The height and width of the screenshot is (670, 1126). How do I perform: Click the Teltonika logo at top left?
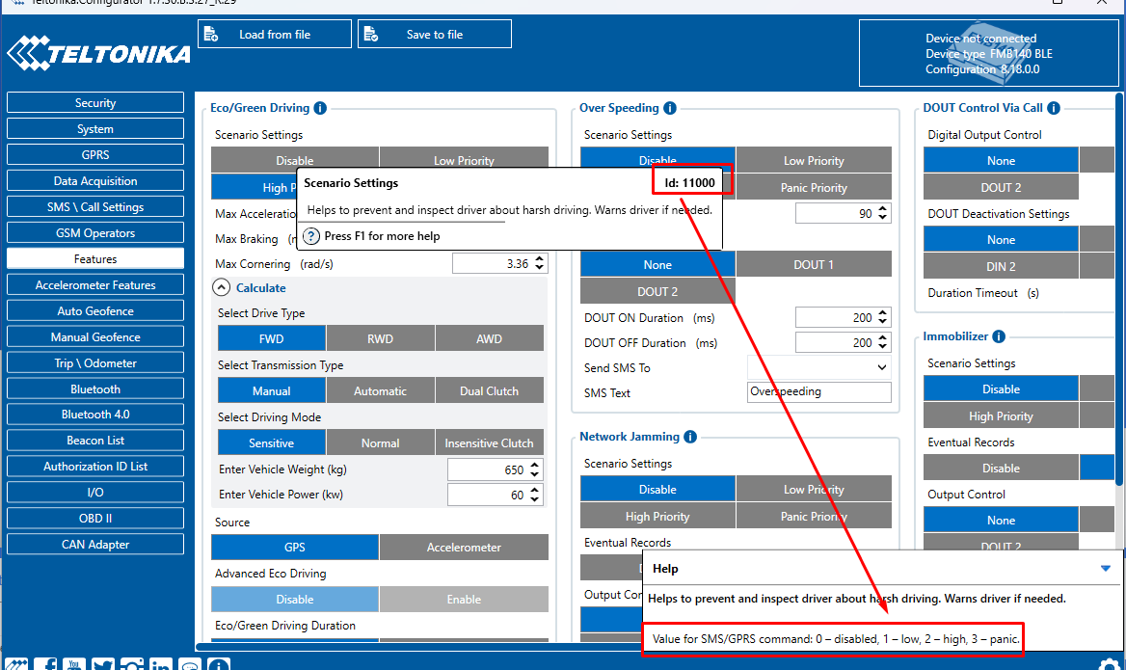pyautogui.click(x=98, y=53)
